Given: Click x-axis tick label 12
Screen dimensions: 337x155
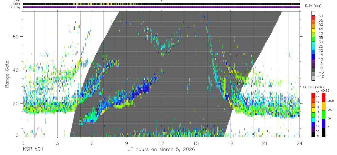Looking at the screenshot, I should (161, 143).
